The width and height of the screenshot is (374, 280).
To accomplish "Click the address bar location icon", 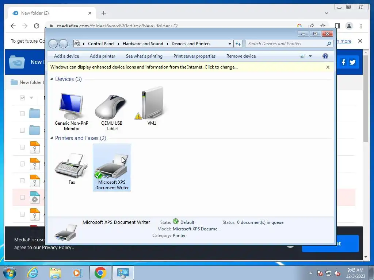I will [77, 44].
